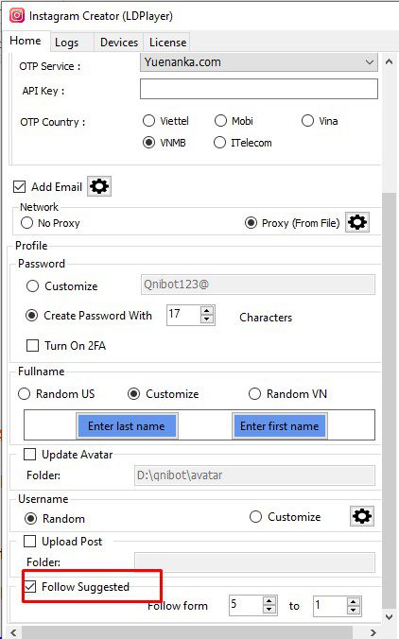
Task: Tick the Update Avatar checkbox
Action: tap(29, 455)
